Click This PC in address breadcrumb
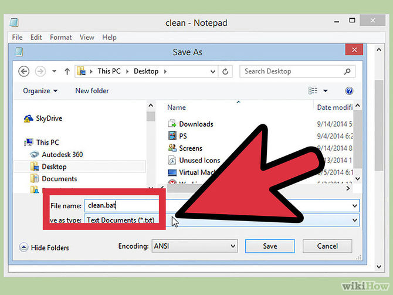The width and height of the screenshot is (393, 295). pos(109,72)
